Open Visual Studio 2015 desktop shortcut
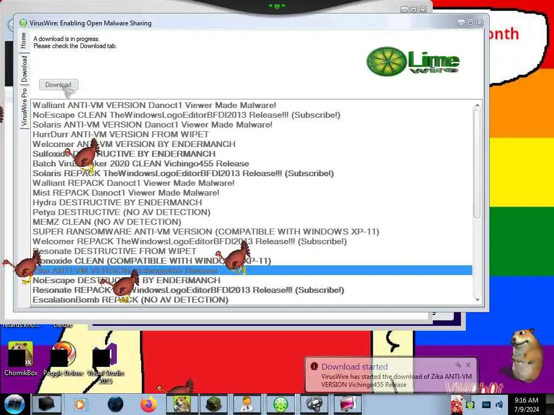The height and width of the screenshot is (415, 554). tap(105, 363)
